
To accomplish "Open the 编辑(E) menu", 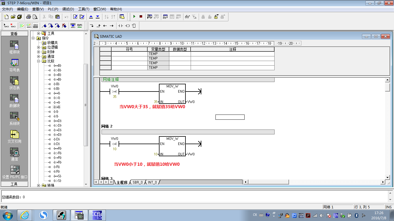I will click(22, 9).
